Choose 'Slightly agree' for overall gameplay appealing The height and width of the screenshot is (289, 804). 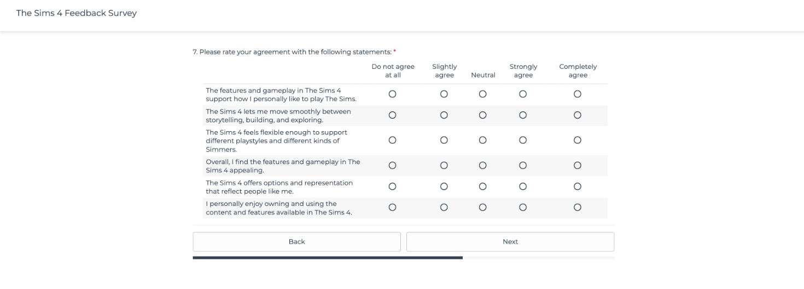pyautogui.click(x=444, y=166)
